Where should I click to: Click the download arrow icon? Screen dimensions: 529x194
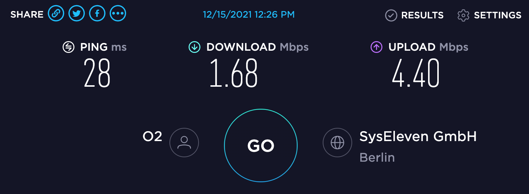click(195, 47)
